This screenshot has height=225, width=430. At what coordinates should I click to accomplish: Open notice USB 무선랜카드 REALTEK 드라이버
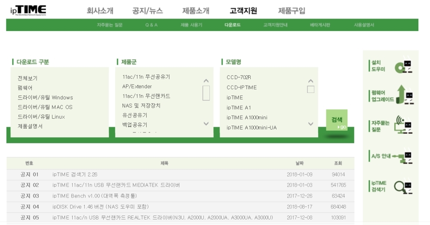(x=163, y=218)
